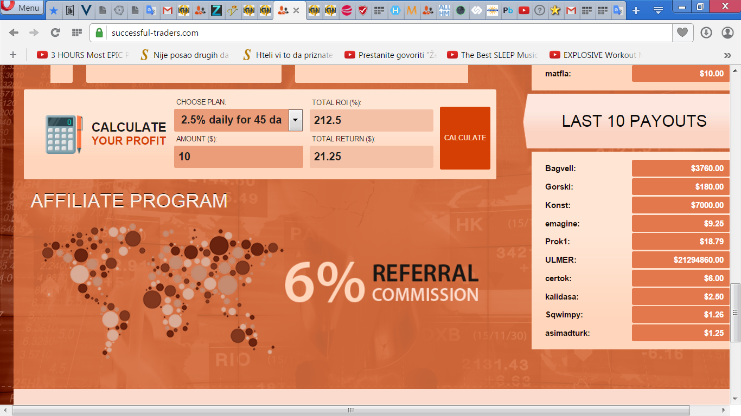Viewport: 741px width, 416px height.
Task: Expand the Choose Plan dropdown arrow
Action: click(295, 120)
